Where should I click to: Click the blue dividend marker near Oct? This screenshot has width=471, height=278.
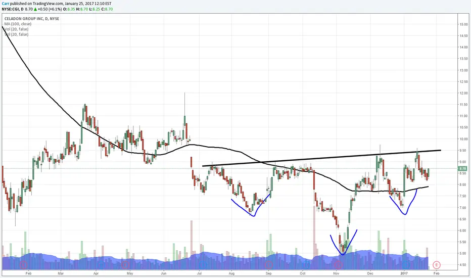(306, 265)
